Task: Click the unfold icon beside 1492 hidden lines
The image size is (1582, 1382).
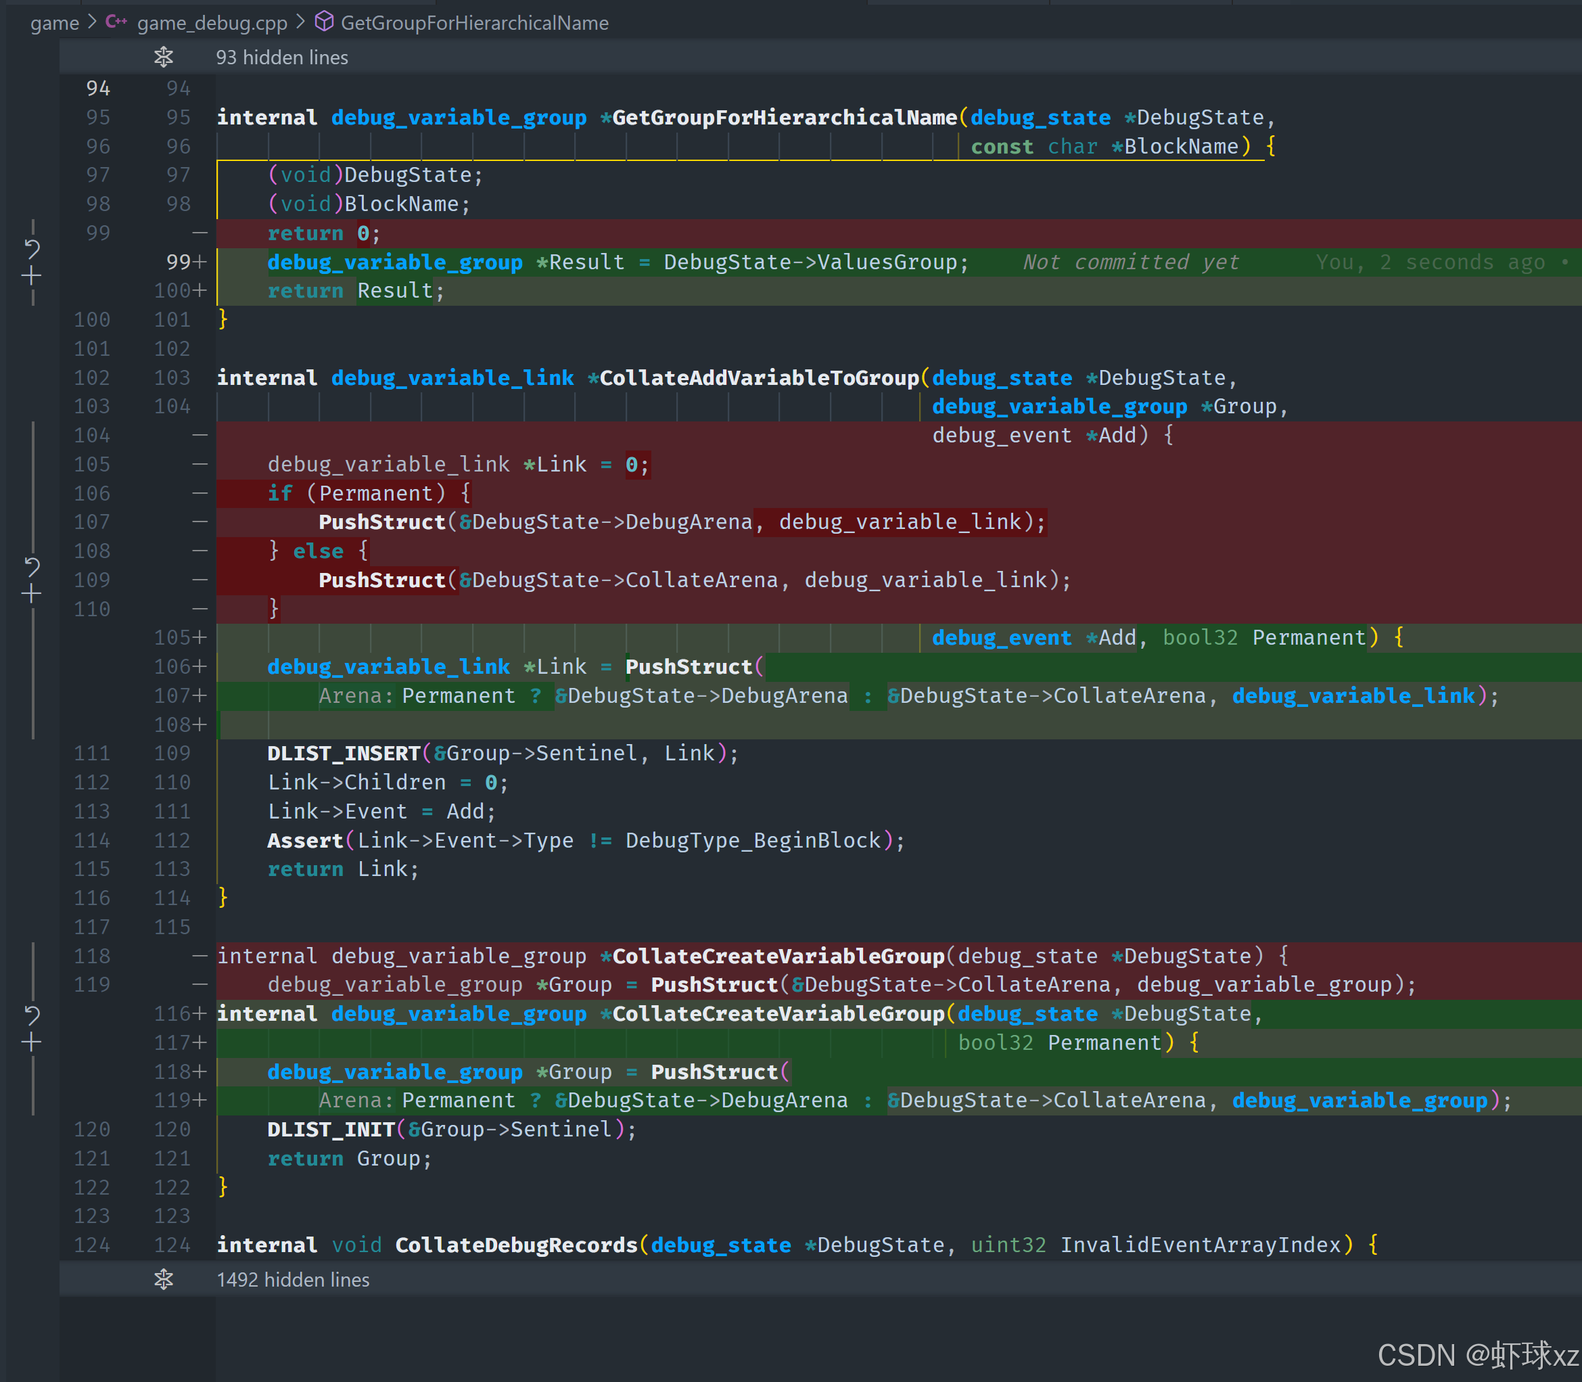Action: pos(164,1279)
